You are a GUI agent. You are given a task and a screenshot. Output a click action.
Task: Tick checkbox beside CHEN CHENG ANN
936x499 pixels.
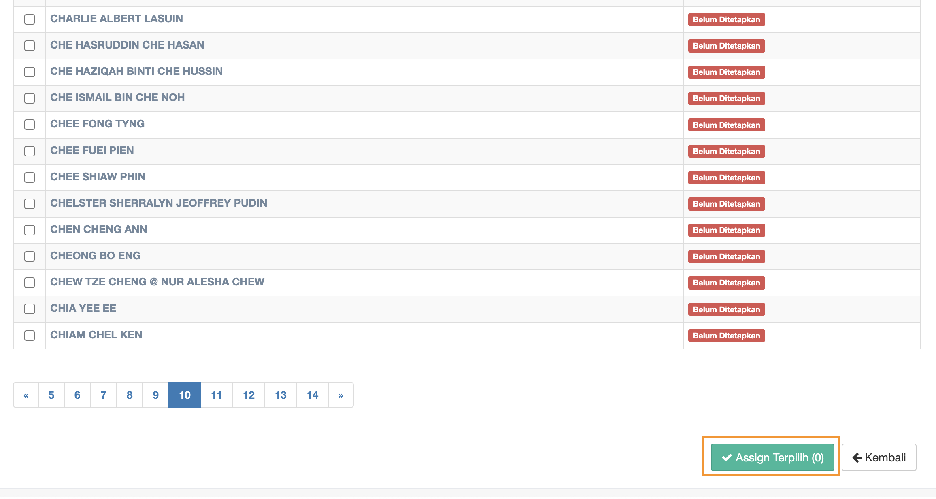(x=30, y=230)
